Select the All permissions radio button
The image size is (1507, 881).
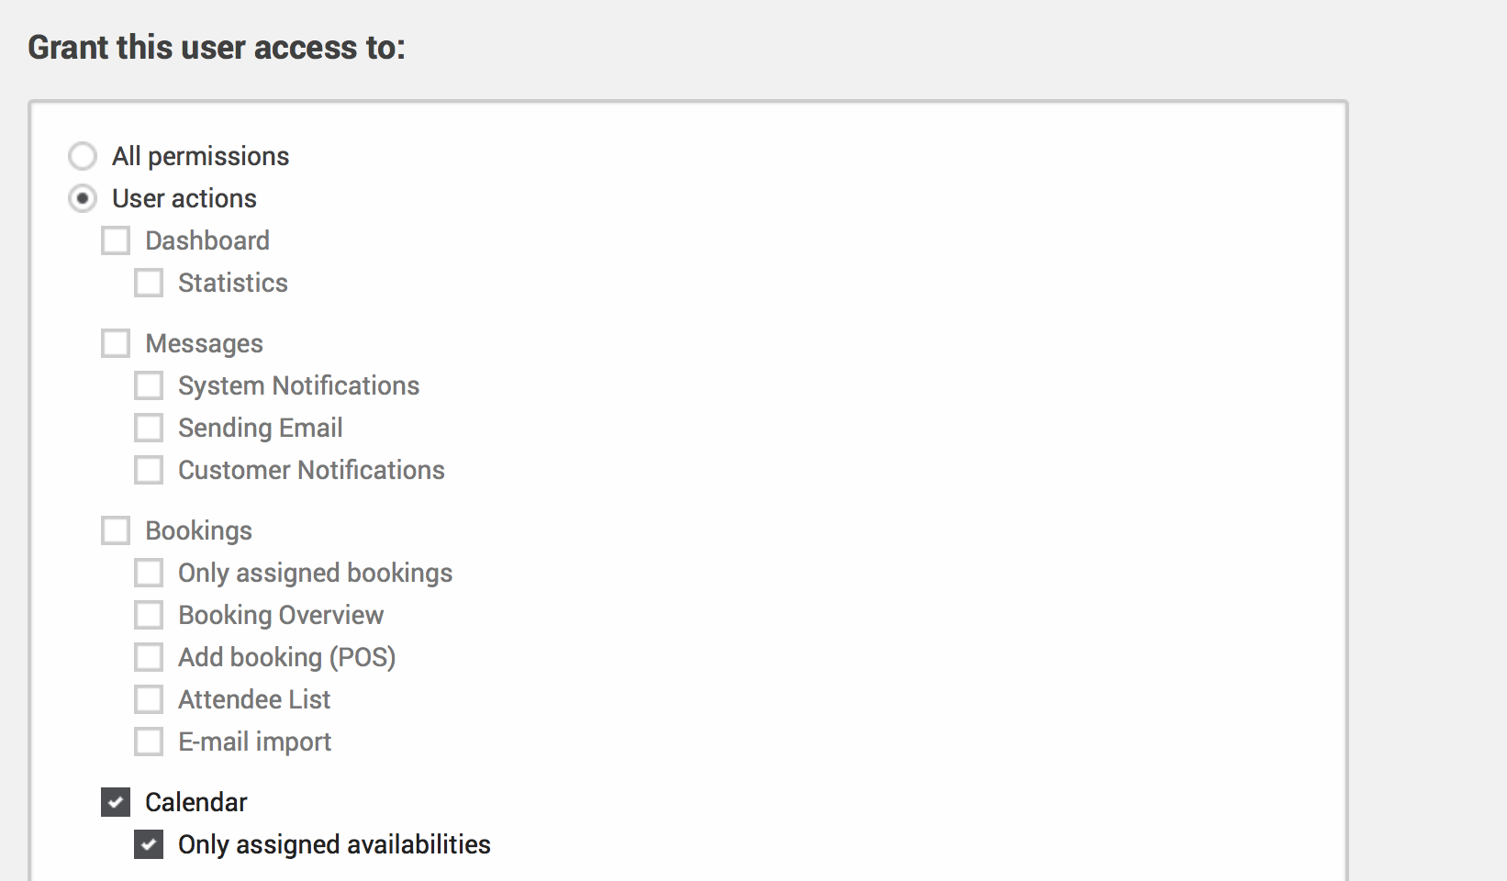[83, 156]
